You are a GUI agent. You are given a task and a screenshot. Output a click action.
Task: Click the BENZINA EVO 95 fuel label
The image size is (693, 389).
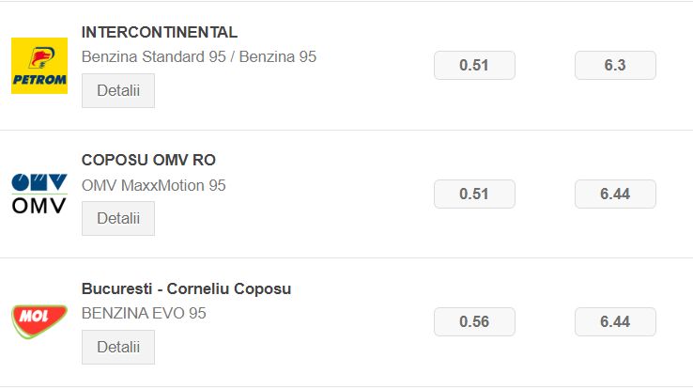click(144, 313)
